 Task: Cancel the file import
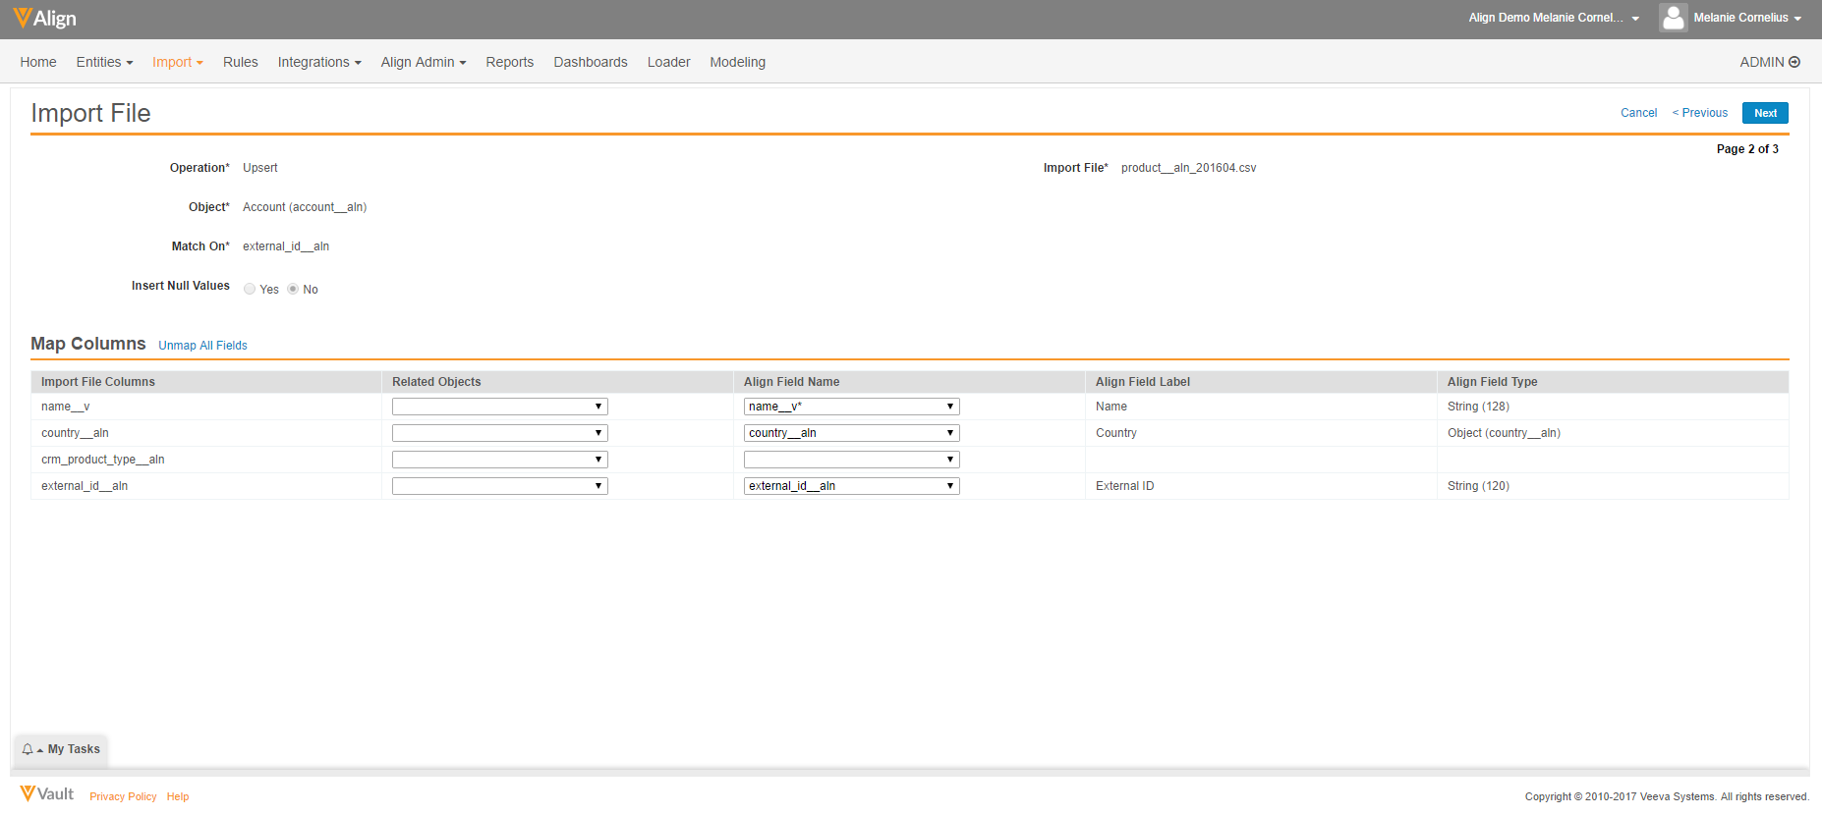point(1638,113)
